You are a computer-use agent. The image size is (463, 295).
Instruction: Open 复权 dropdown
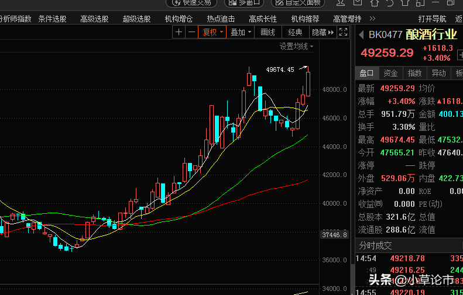click(212, 32)
